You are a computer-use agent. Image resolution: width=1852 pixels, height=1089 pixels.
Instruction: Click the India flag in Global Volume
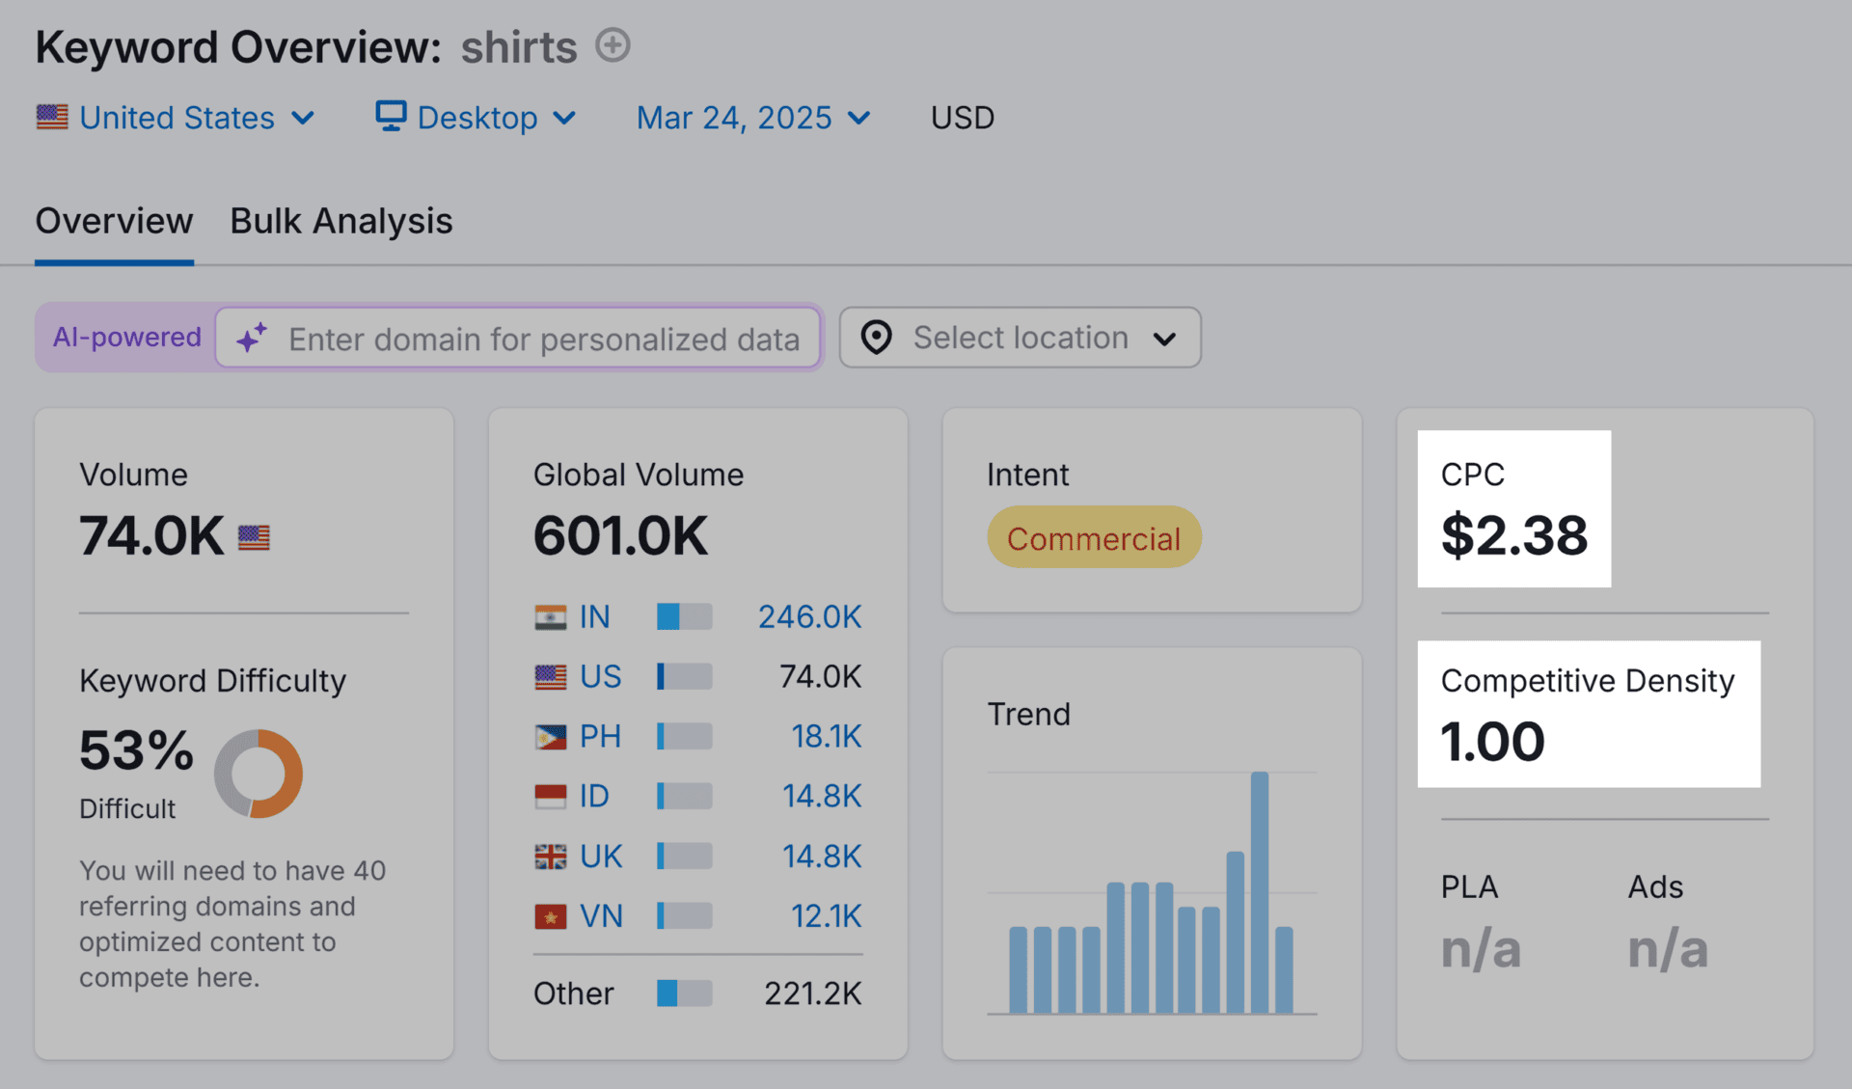pyautogui.click(x=550, y=616)
